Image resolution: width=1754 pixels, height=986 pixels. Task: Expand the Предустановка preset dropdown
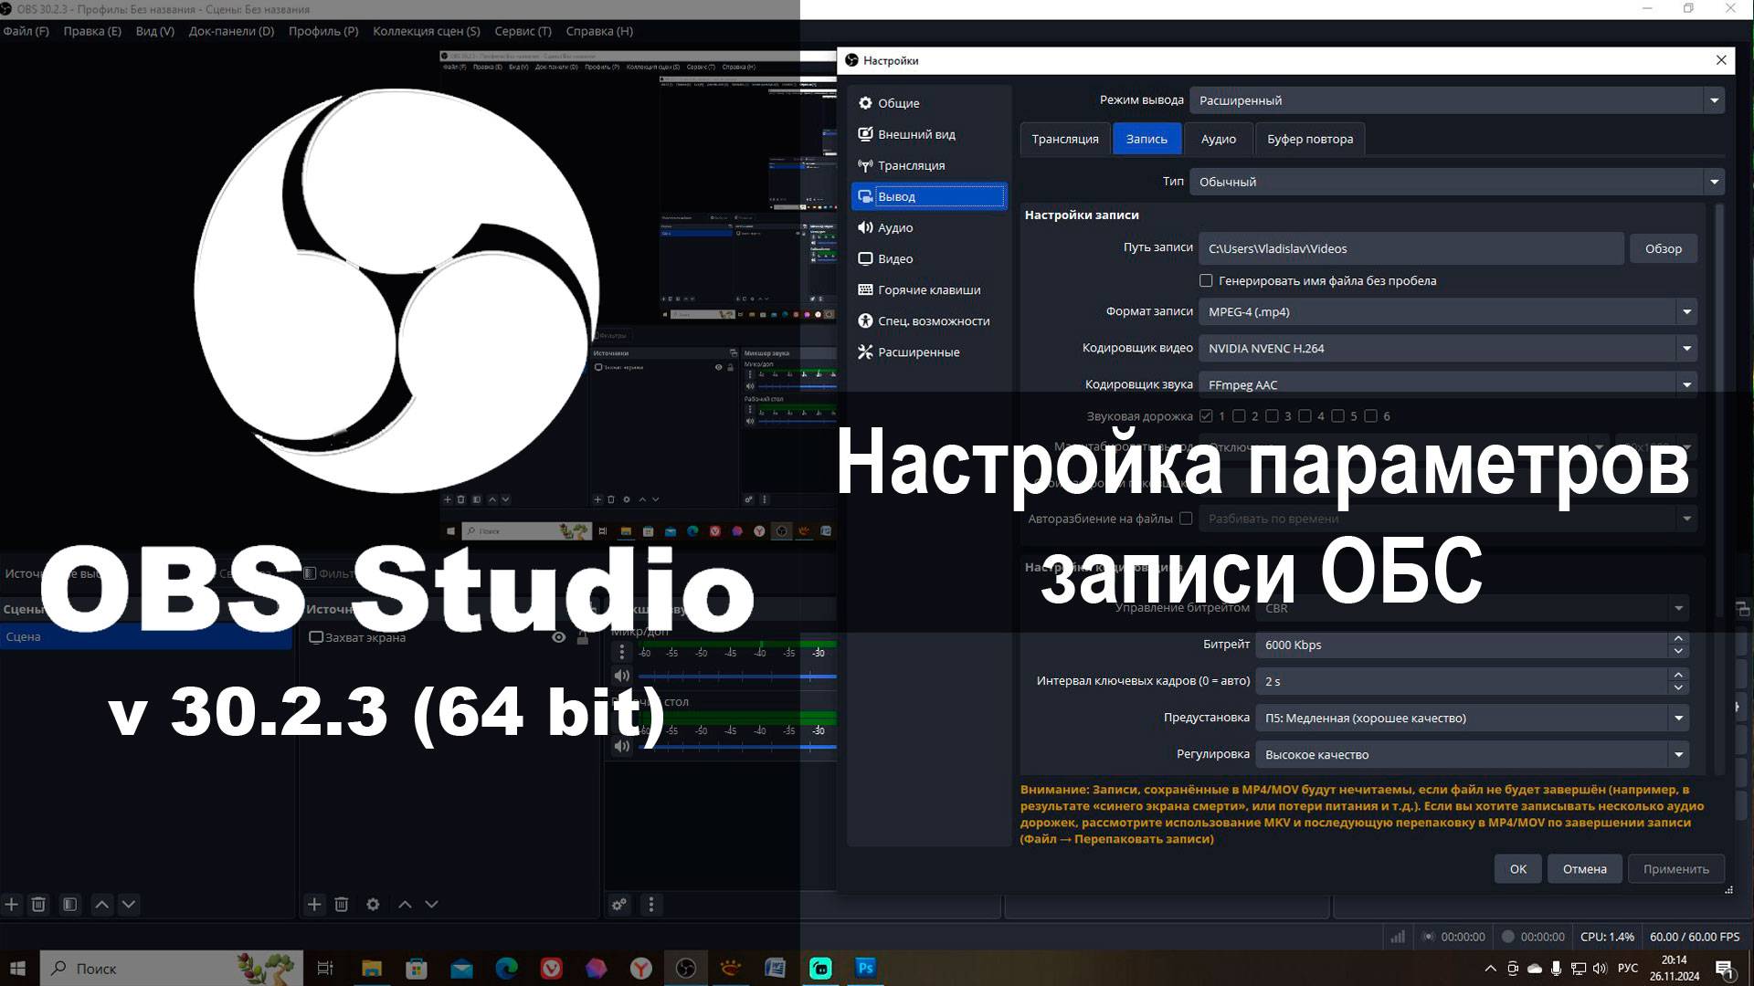coord(1678,719)
